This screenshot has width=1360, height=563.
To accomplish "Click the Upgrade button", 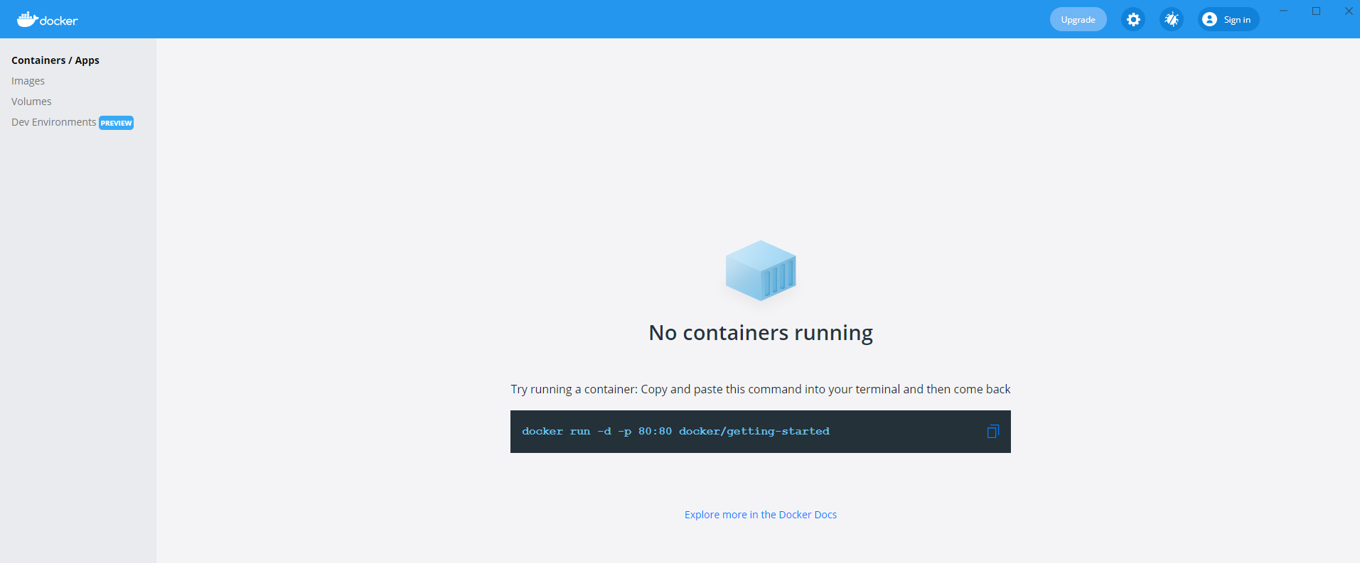I will 1078,19.
